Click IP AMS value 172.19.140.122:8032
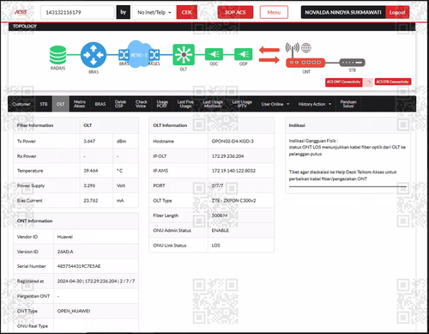 click(x=233, y=171)
